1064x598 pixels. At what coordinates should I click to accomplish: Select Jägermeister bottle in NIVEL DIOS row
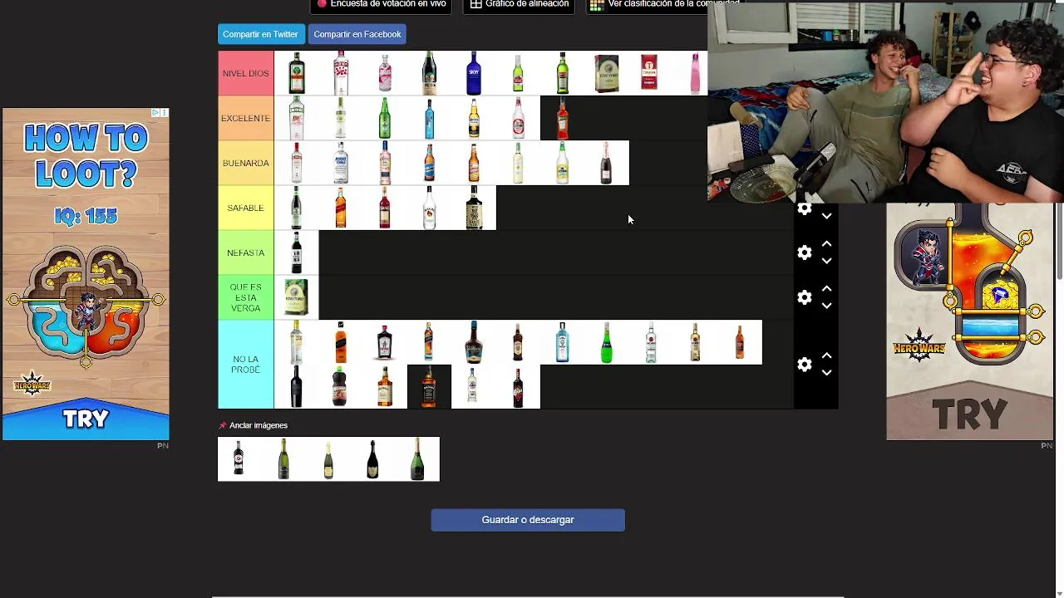pyautogui.click(x=296, y=73)
